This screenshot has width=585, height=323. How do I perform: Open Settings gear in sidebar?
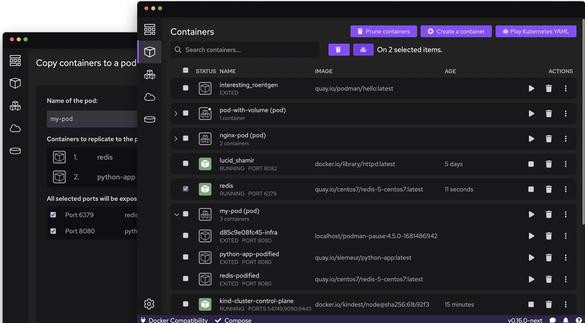point(149,304)
